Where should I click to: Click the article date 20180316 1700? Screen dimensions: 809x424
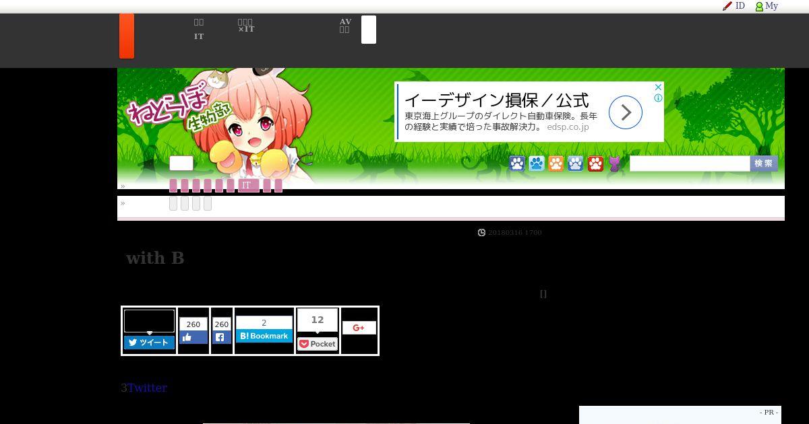pos(515,233)
